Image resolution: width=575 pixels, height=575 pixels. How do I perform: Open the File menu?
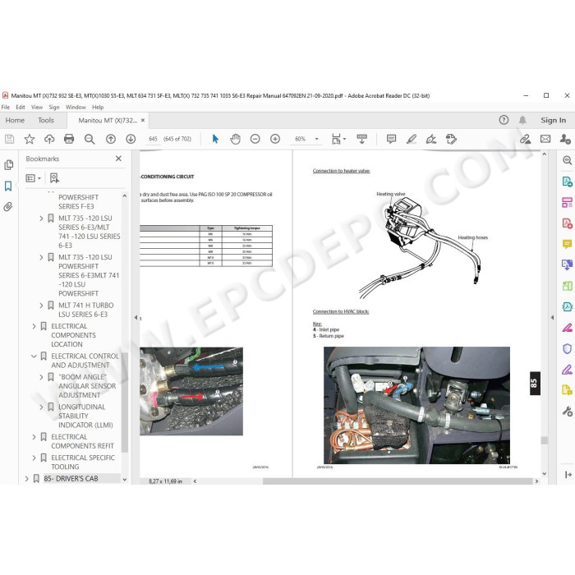(x=6, y=107)
